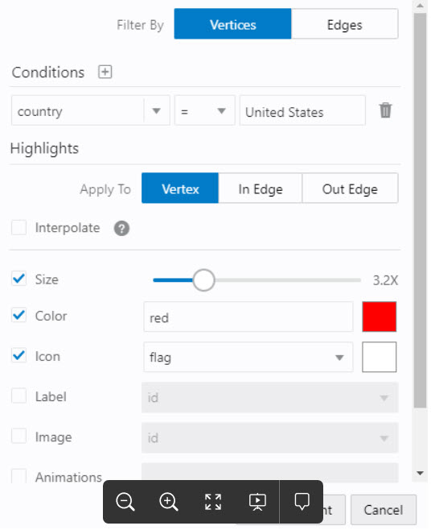Open the red color swatch
Image resolution: width=431 pixels, height=530 pixels.
pyautogui.click(x=379, y=317)
